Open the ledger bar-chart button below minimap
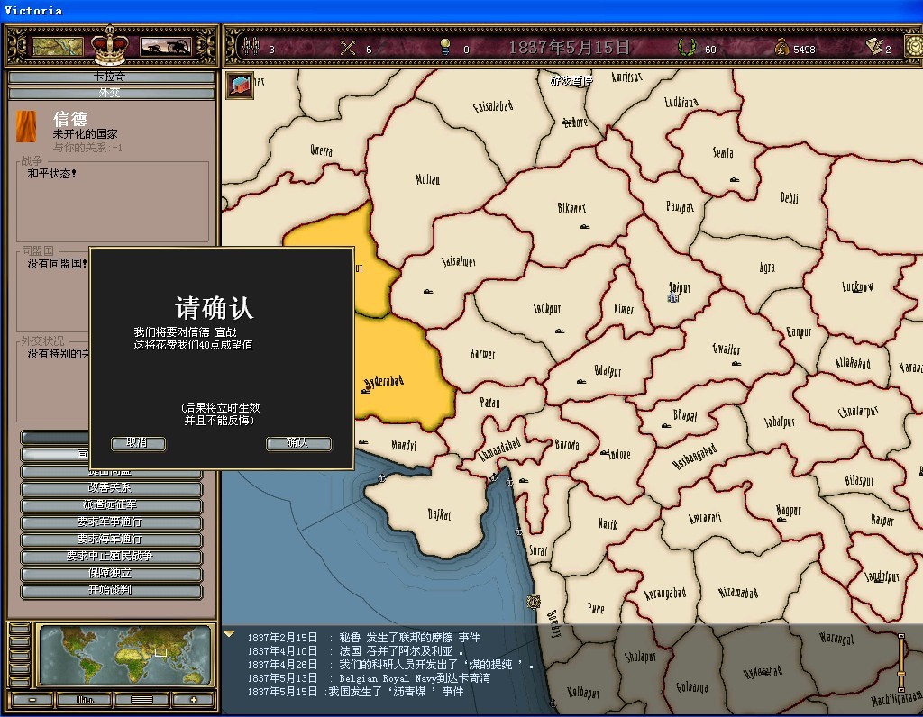The width and height of the screenshot is (923, 717). pyautogui.click(x=85, y=700)
